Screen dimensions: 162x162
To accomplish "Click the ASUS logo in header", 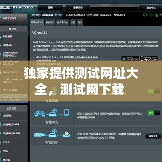I will 5,7.
